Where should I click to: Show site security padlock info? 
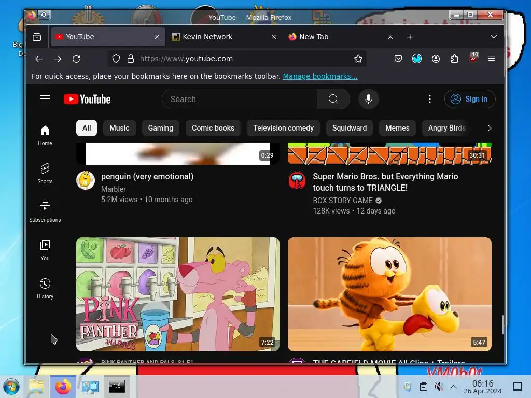(130, 59)
